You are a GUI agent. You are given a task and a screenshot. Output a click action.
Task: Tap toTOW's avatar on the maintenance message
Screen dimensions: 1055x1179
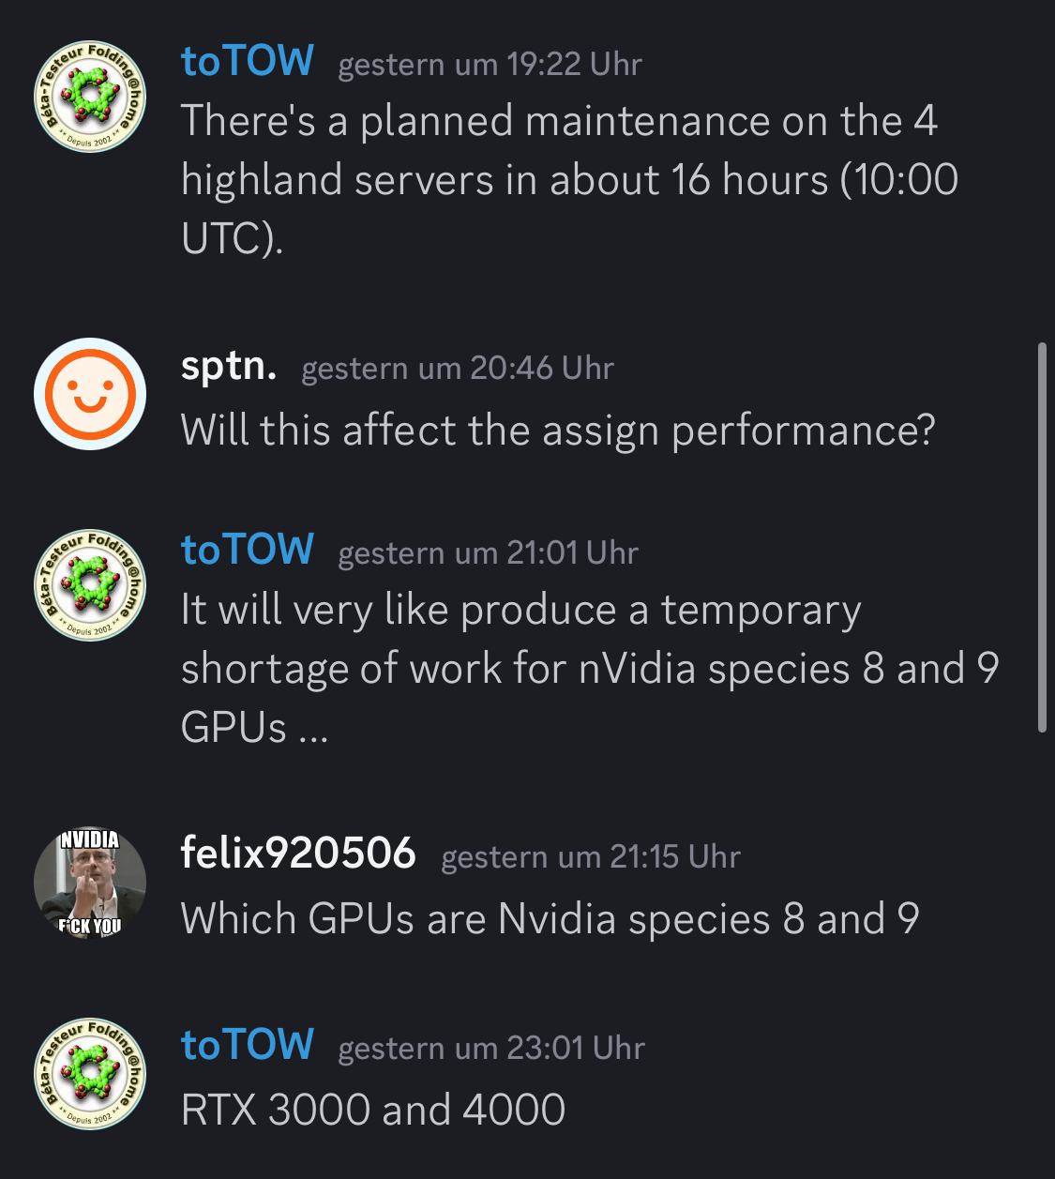90,97
